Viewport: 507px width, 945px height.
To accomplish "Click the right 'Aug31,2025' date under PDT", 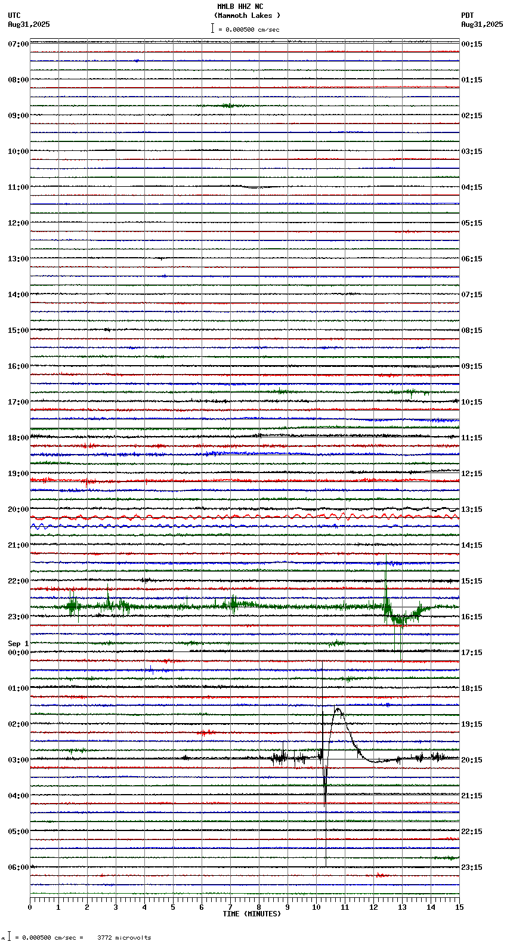I will [482, 24].
